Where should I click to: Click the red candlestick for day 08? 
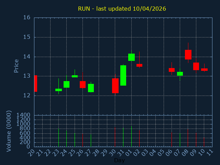click(188, 55)
